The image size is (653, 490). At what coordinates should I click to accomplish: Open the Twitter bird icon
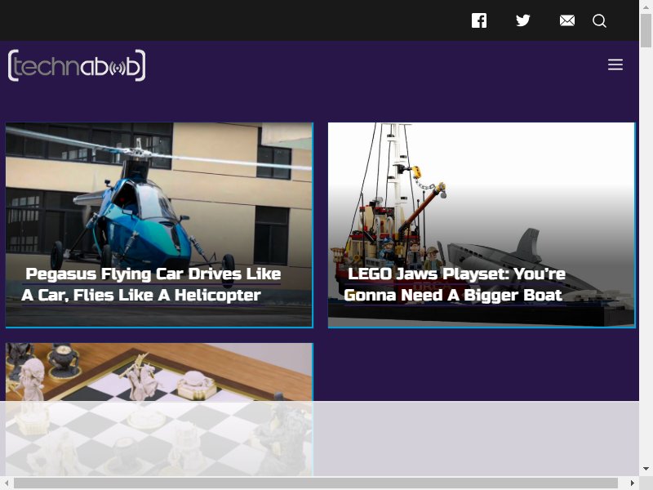[x=522, y=20]
